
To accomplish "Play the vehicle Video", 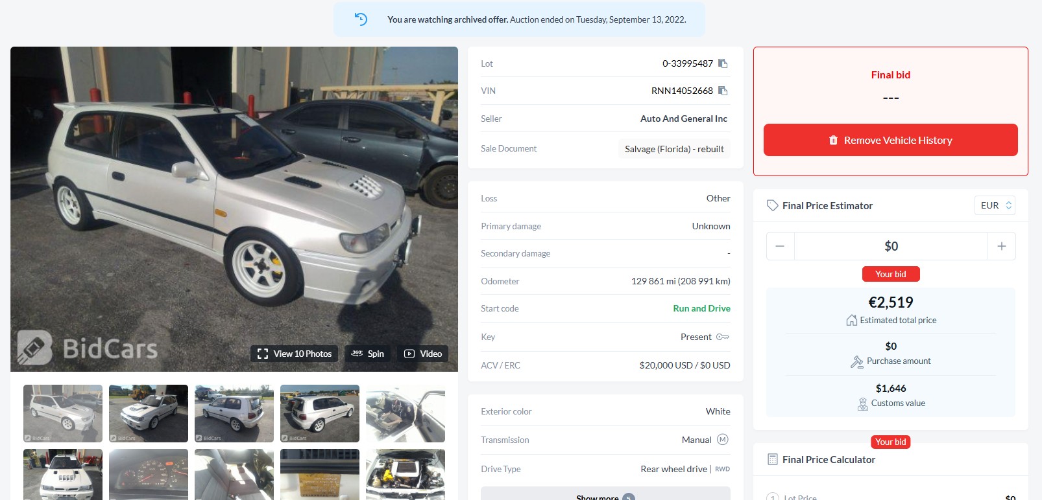I will (x=423, y=354).
